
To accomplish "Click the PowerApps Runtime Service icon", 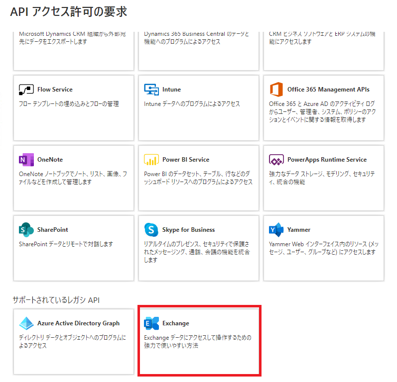I will coord(276,160).
